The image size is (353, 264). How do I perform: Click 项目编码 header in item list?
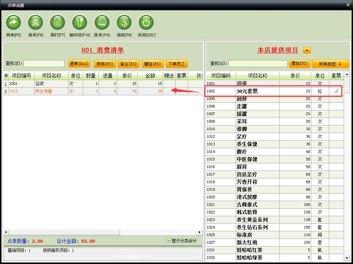[x=221, y=76]
